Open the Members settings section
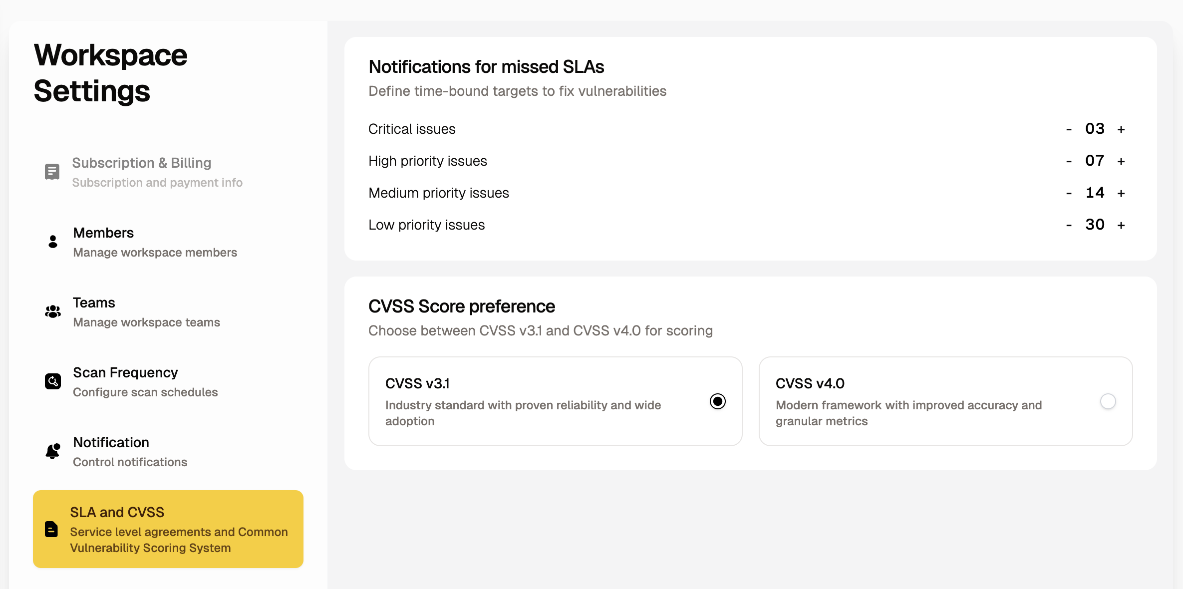Screen dimensions: 1183x589 point(103,233)
